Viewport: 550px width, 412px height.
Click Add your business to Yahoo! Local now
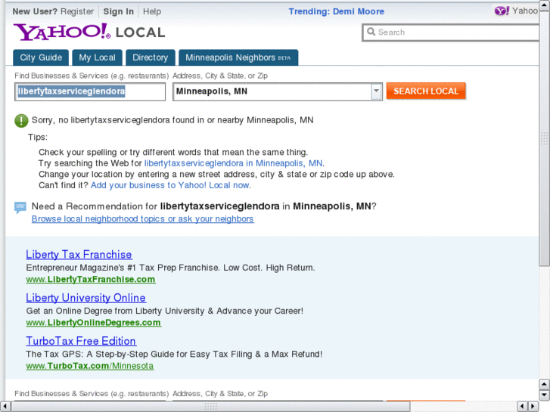coord(170,185)
